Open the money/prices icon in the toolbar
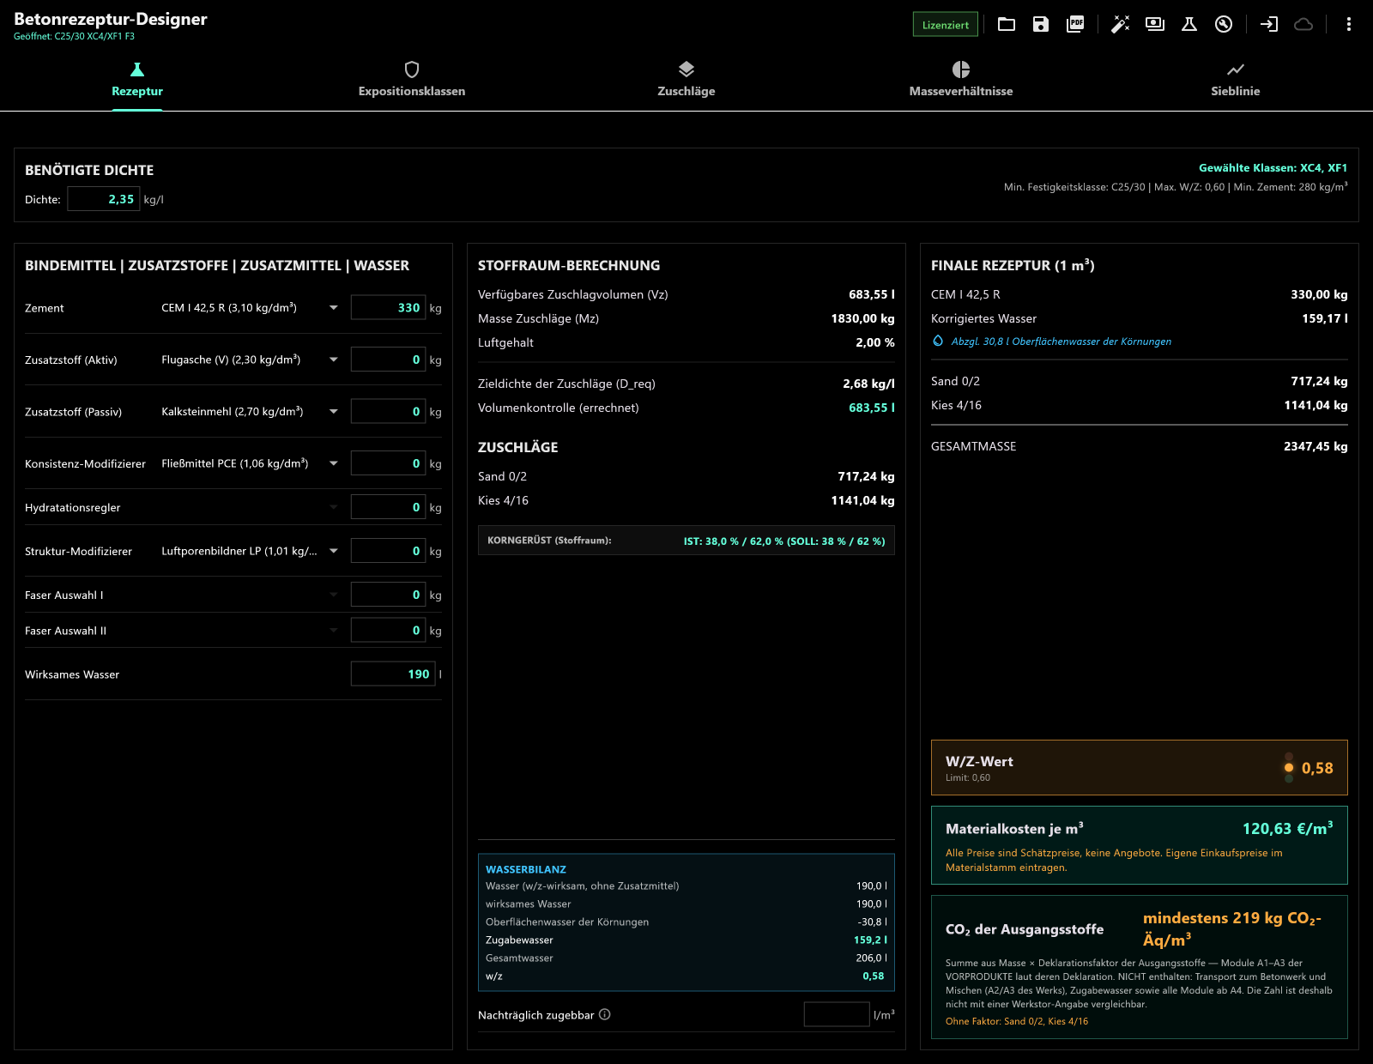 [1155, 24]
